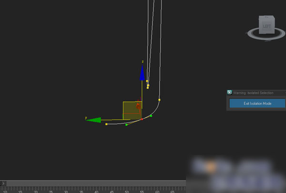Jump to frame 50 on the timeline
Screen dimensions: 286x193
(127, 192)
